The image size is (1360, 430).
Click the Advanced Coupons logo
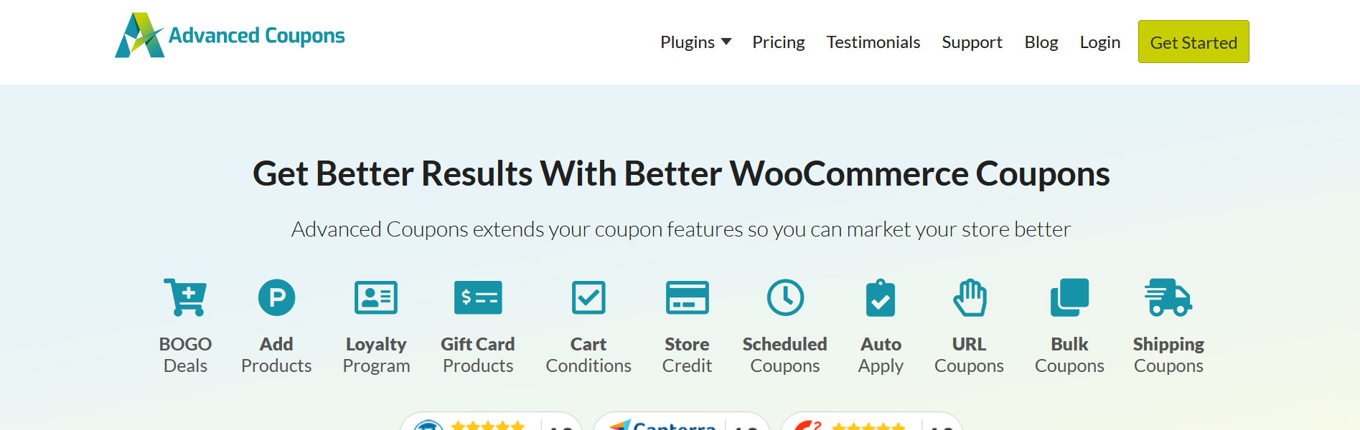230,35
